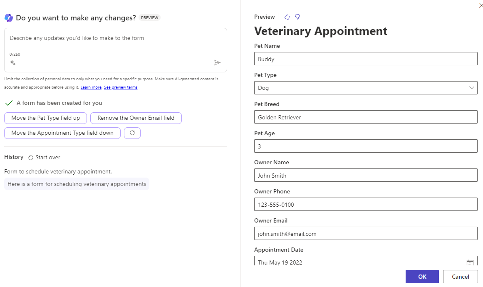Send the prompt using the arrow icon
The width and height of the screenshot is (483, 287).
point(217,62)
